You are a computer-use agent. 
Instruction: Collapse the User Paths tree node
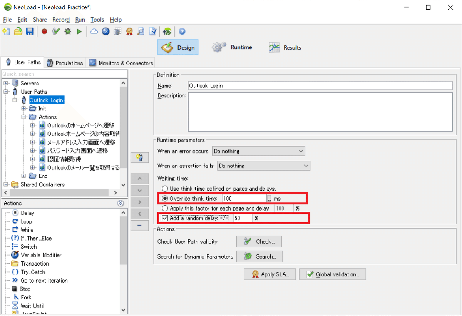point(6,92)
